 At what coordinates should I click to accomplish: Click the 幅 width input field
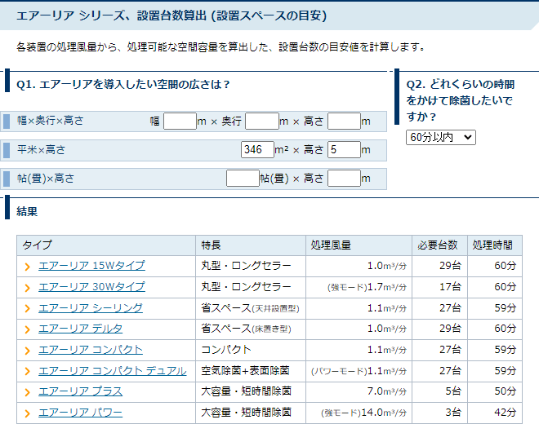(180, 121)
